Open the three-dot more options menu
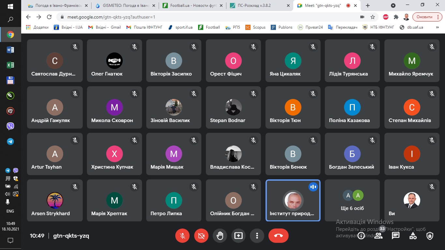Viewport: 445px width, 250px height. click(257, 236)
